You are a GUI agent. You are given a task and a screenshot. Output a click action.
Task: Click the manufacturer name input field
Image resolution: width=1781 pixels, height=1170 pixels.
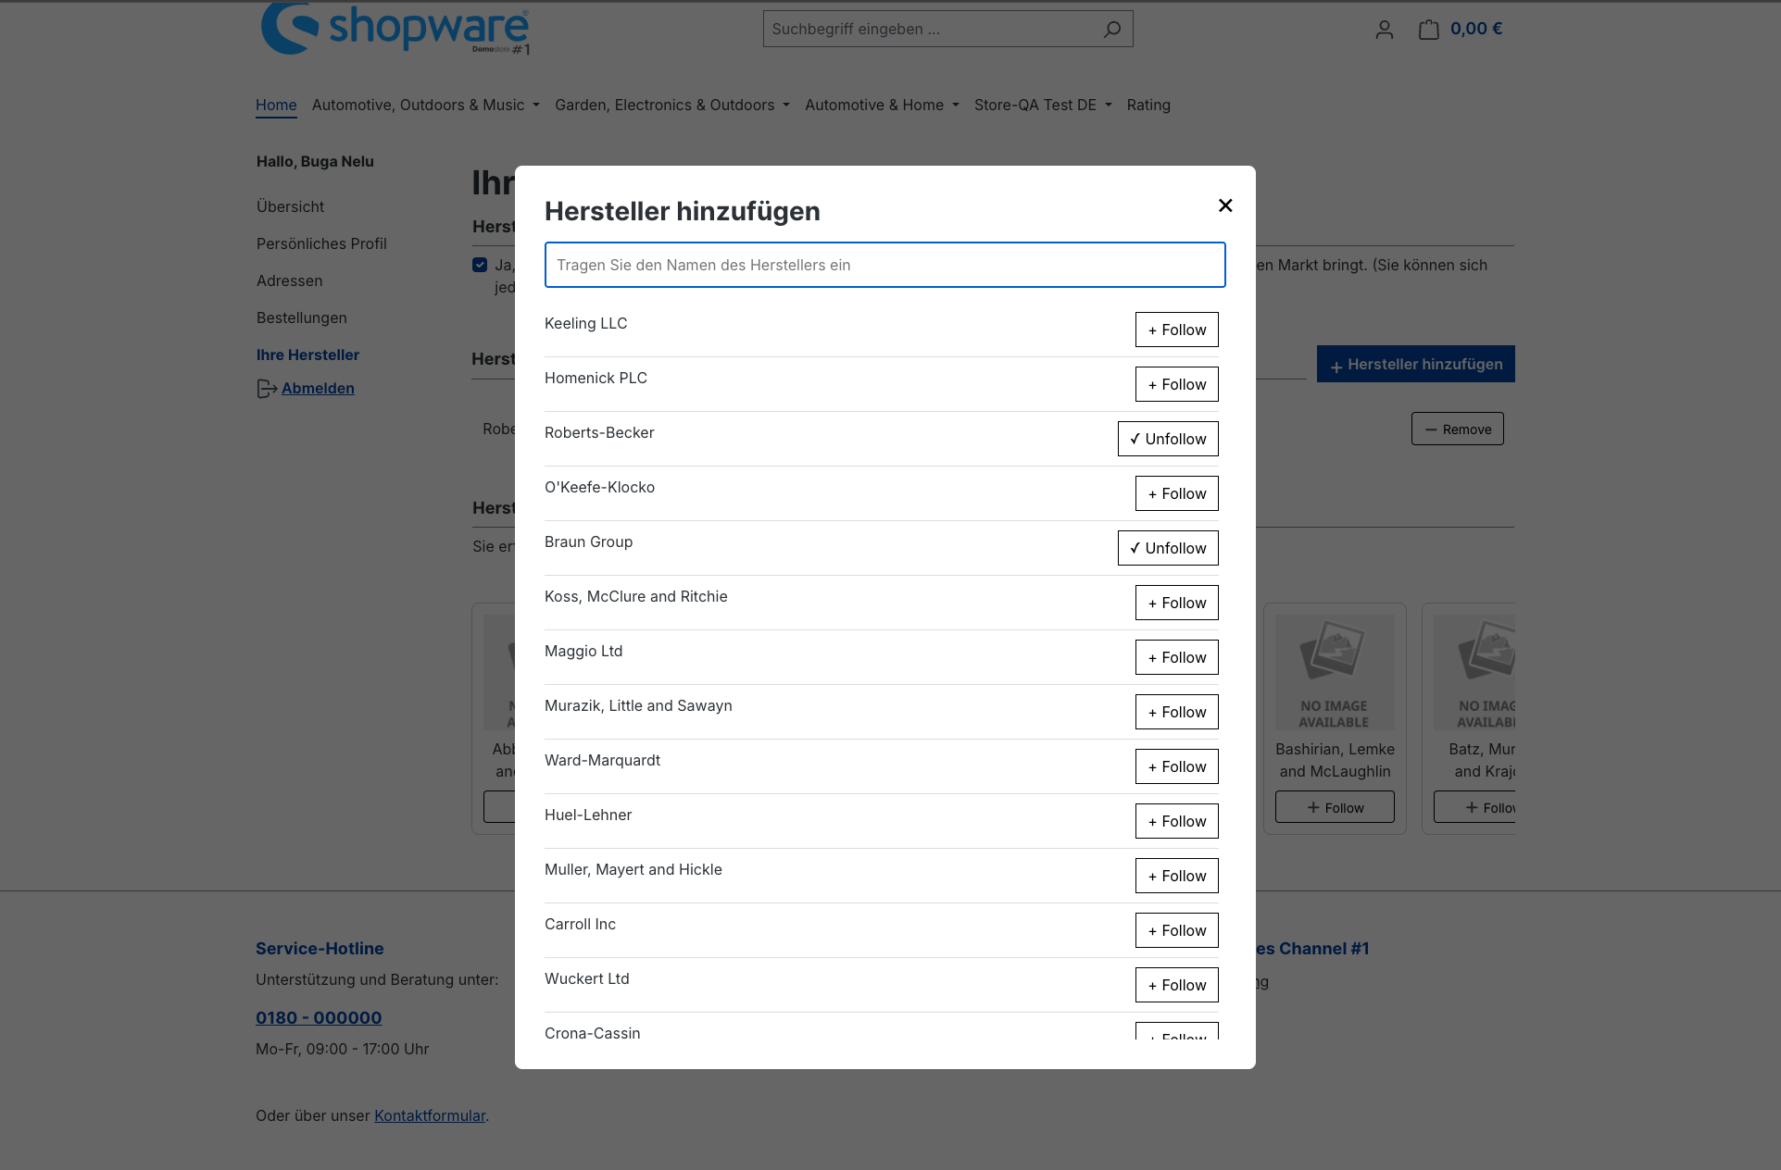tap(884, 265)
